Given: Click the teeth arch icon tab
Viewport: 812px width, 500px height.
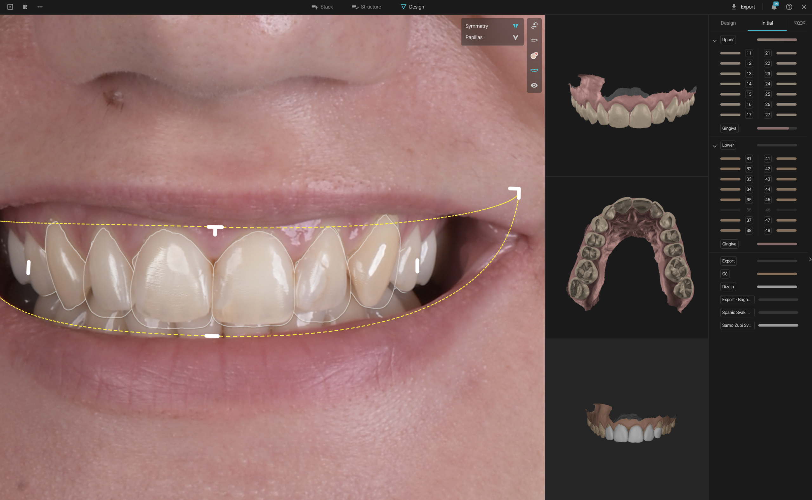Looking at the screenshot, I should click(x=799, y=23).
